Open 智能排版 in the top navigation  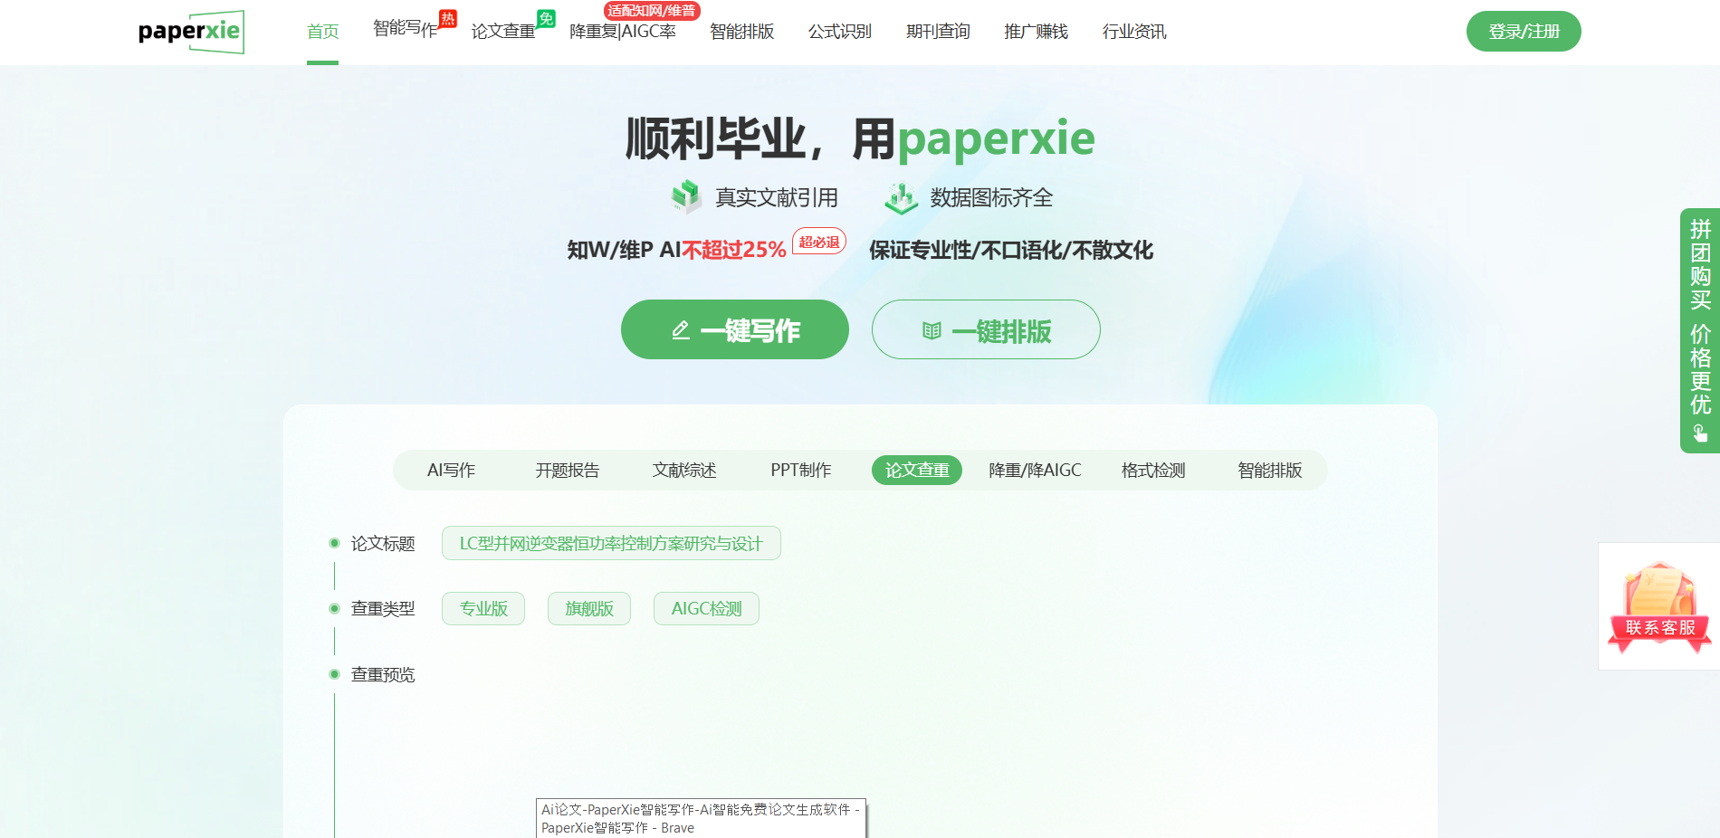[x=741, y=32]
